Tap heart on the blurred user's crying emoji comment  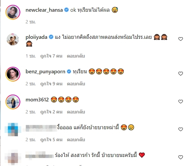click(x=180, y=129)
